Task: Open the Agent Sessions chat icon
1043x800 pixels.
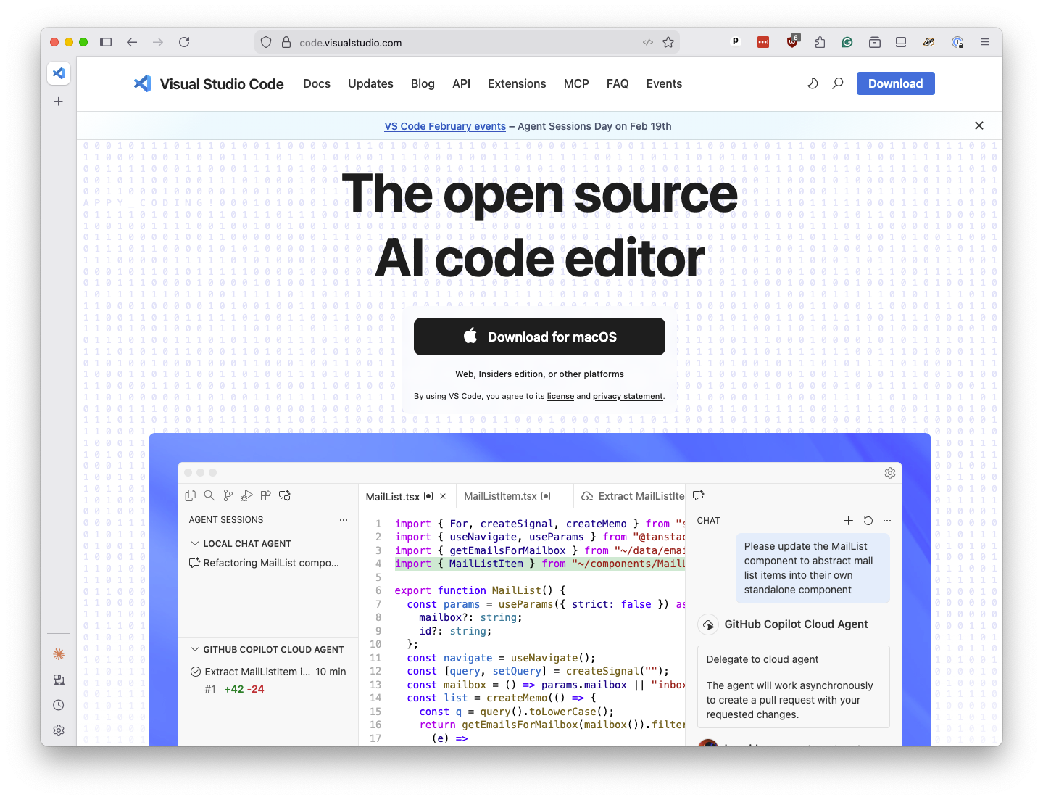Action: [x=284, y=495]
